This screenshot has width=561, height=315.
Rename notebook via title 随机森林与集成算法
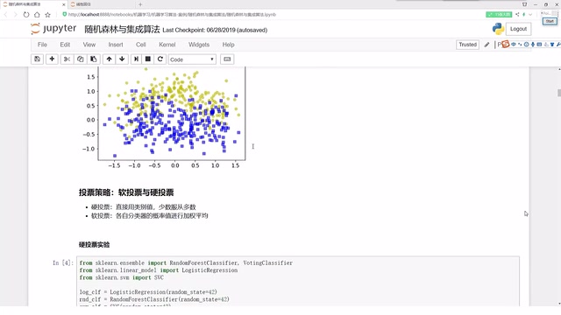tap(122, 29)
